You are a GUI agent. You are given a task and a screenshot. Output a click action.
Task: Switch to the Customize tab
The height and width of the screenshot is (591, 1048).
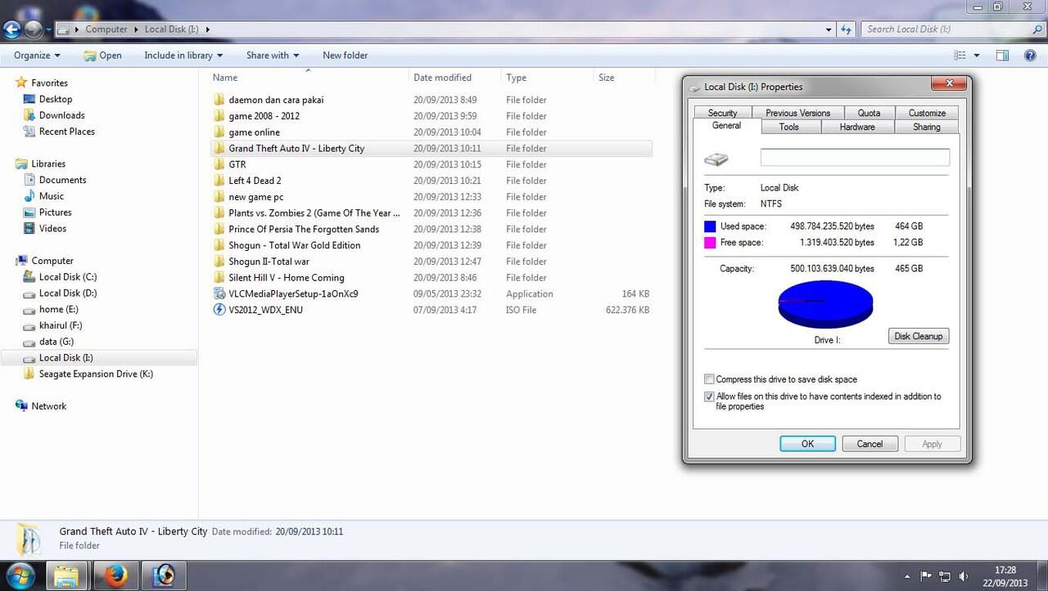927,113
